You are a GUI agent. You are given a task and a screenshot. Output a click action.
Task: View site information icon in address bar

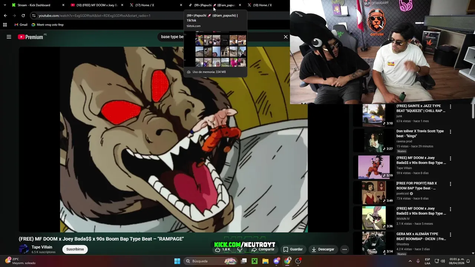[x=34, y=16]
